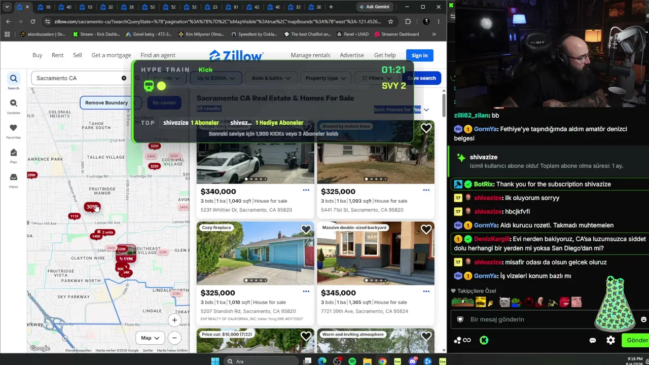Open File Explorer from the taskbar

367,361
